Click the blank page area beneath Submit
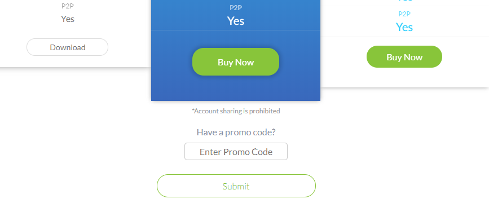This screenshot has height=212, width=489. click(x=236, y=205)
